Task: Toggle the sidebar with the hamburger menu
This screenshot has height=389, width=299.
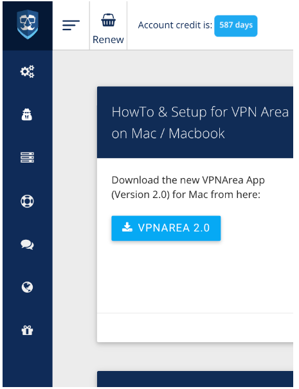Action: pyautogui.click(x=71, y=25)
